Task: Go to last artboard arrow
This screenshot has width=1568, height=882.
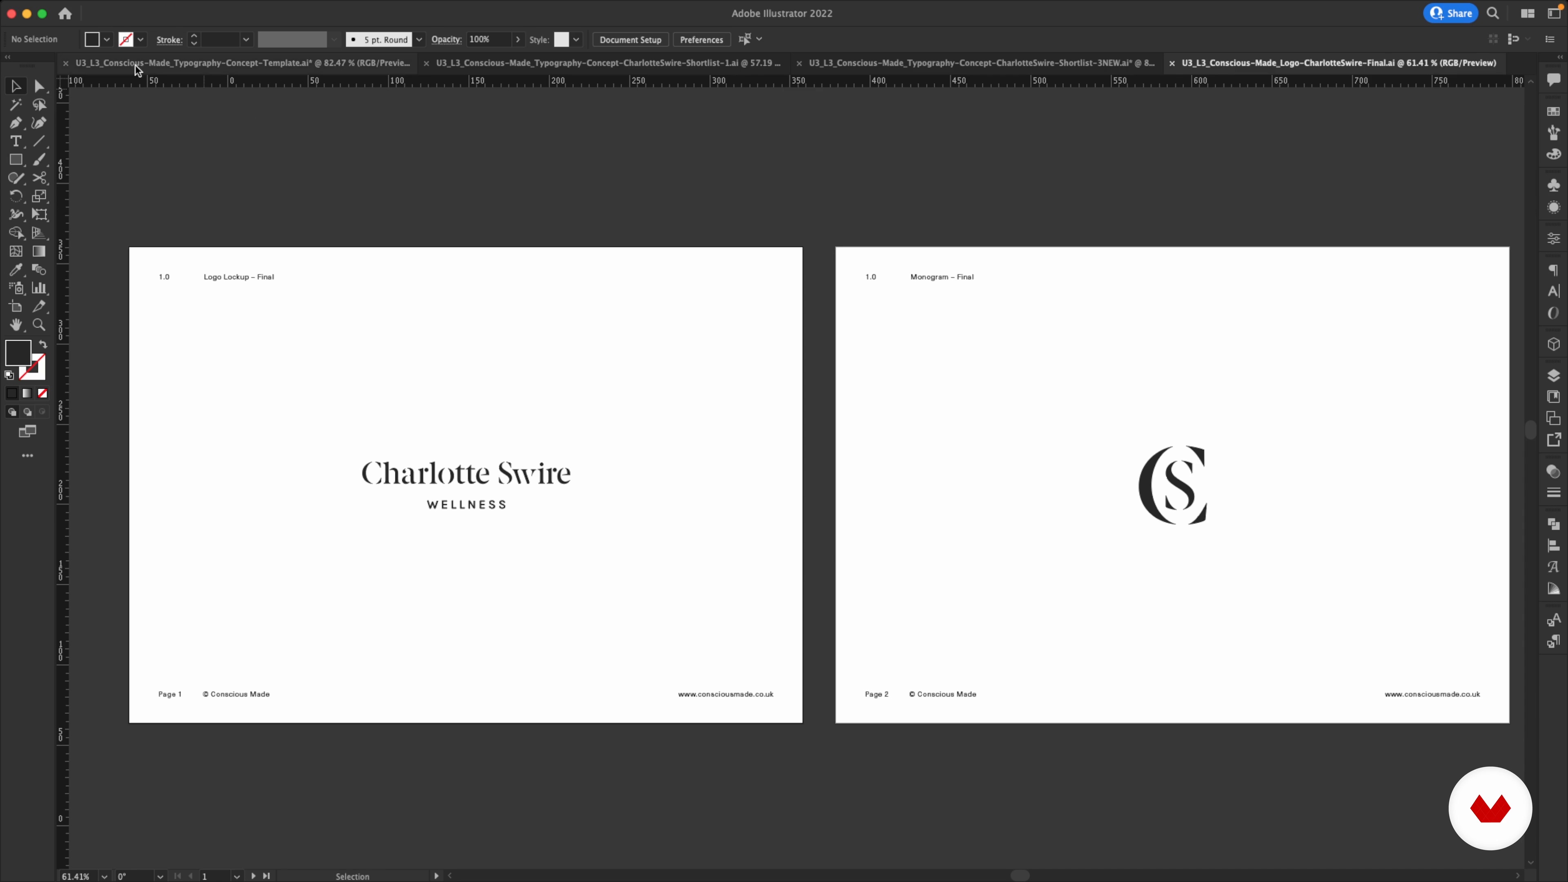Action: pyautogui.click(x=266, y=877)
